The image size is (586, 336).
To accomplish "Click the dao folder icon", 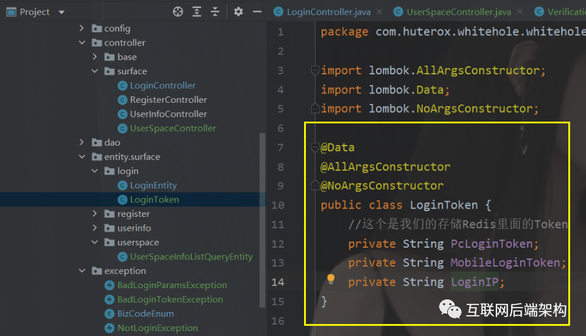I will [97, 142].
